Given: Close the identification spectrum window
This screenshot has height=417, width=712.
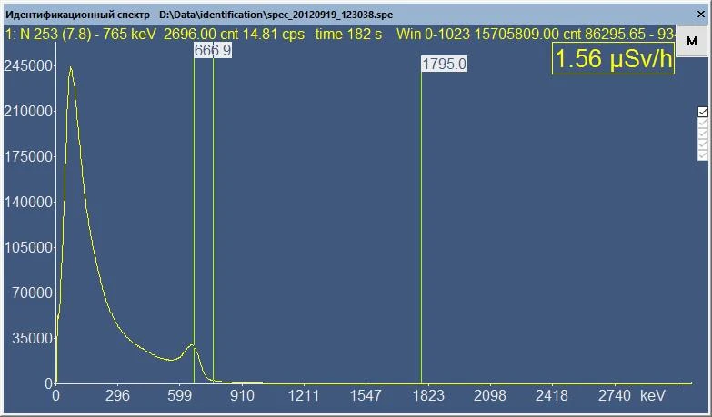Looking at the screenshot, I should click(701, 15).
